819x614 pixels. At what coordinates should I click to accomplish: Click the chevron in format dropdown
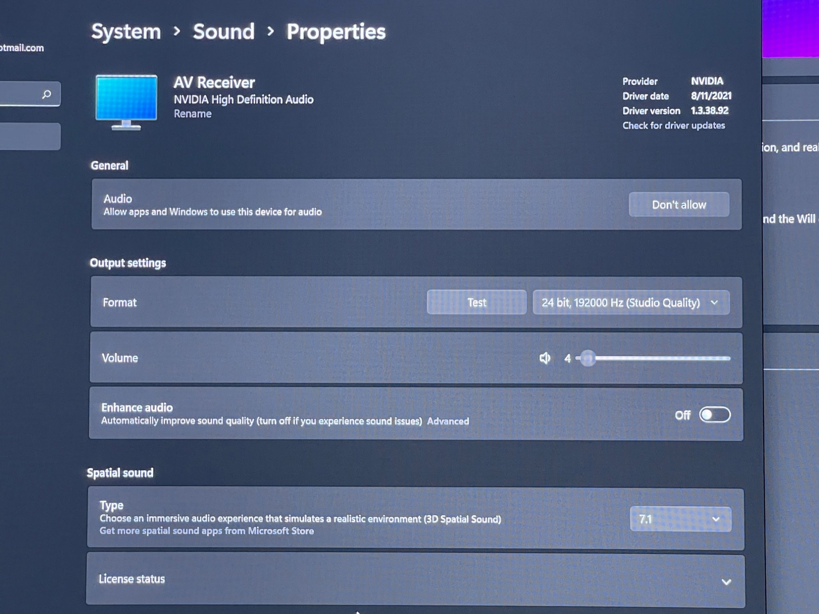715,302
